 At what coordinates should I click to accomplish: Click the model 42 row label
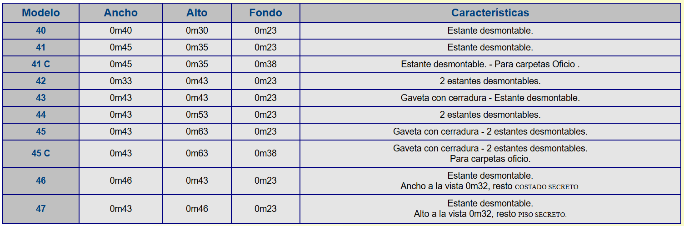coord(41,81)
